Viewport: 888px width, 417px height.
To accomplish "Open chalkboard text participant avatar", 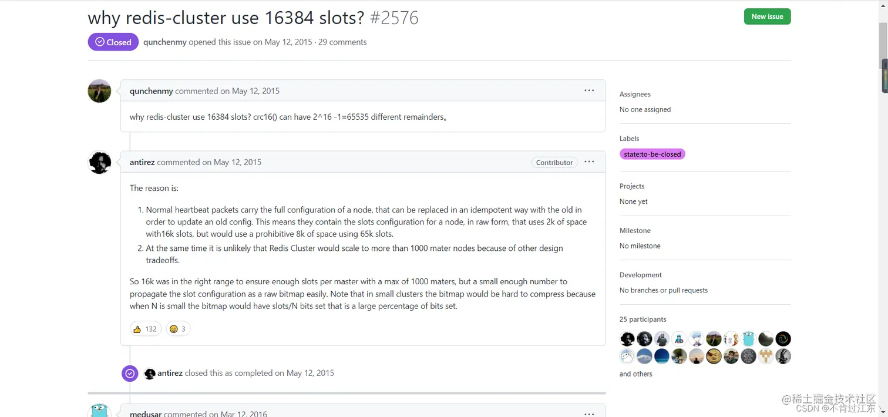I will [x=748, y=356].
